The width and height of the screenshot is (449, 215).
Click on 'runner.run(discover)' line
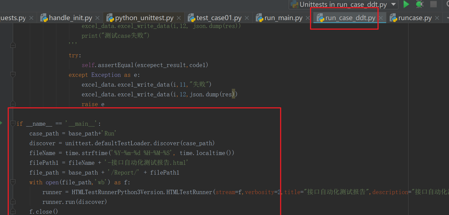pos(75,202)
